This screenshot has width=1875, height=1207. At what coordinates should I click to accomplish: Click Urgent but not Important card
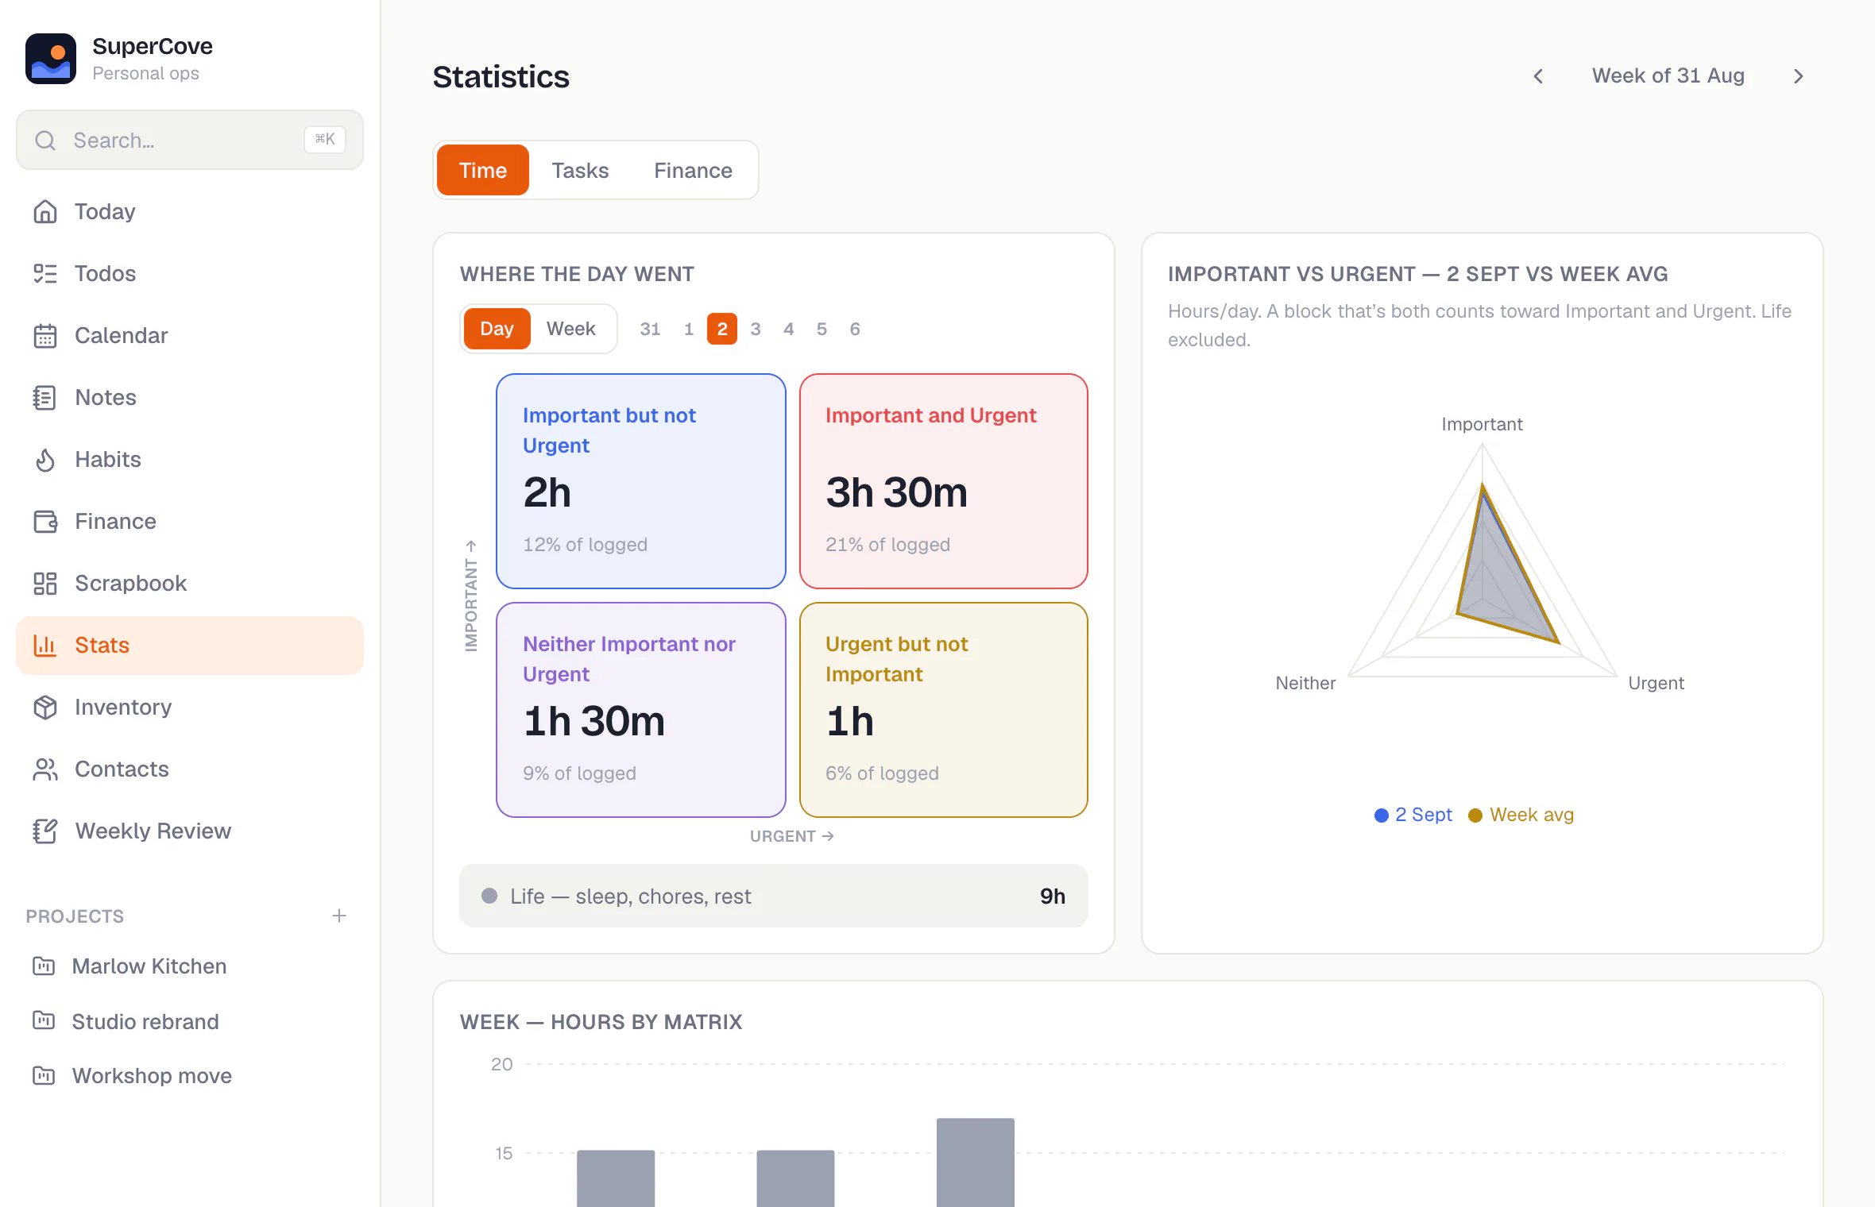click(944, 710)
